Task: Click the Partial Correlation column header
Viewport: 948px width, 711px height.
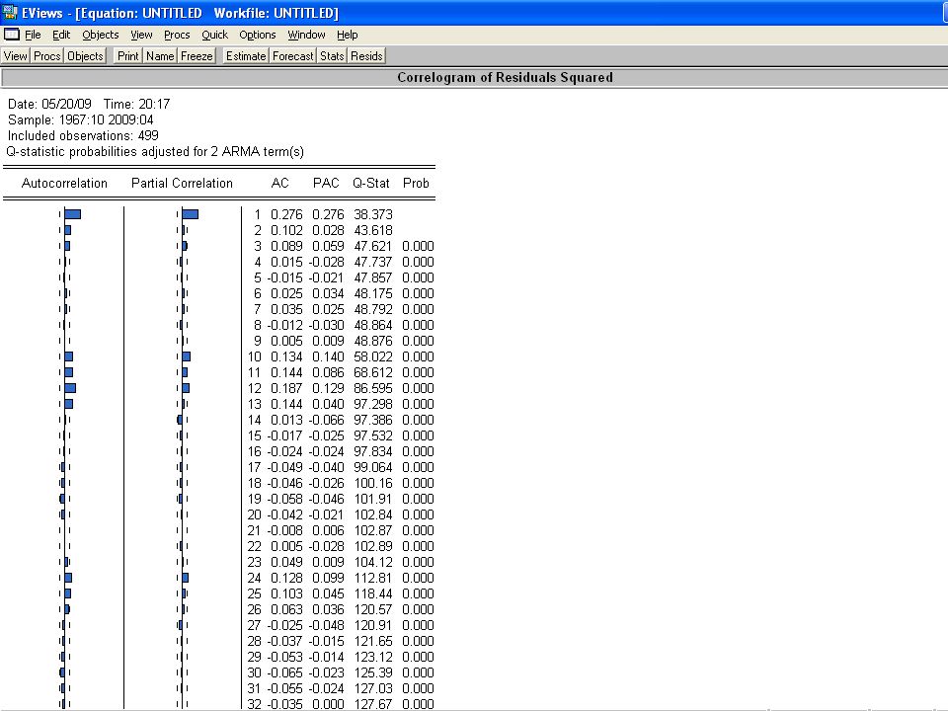Action: pyautogui.click(x=182, y=184)
